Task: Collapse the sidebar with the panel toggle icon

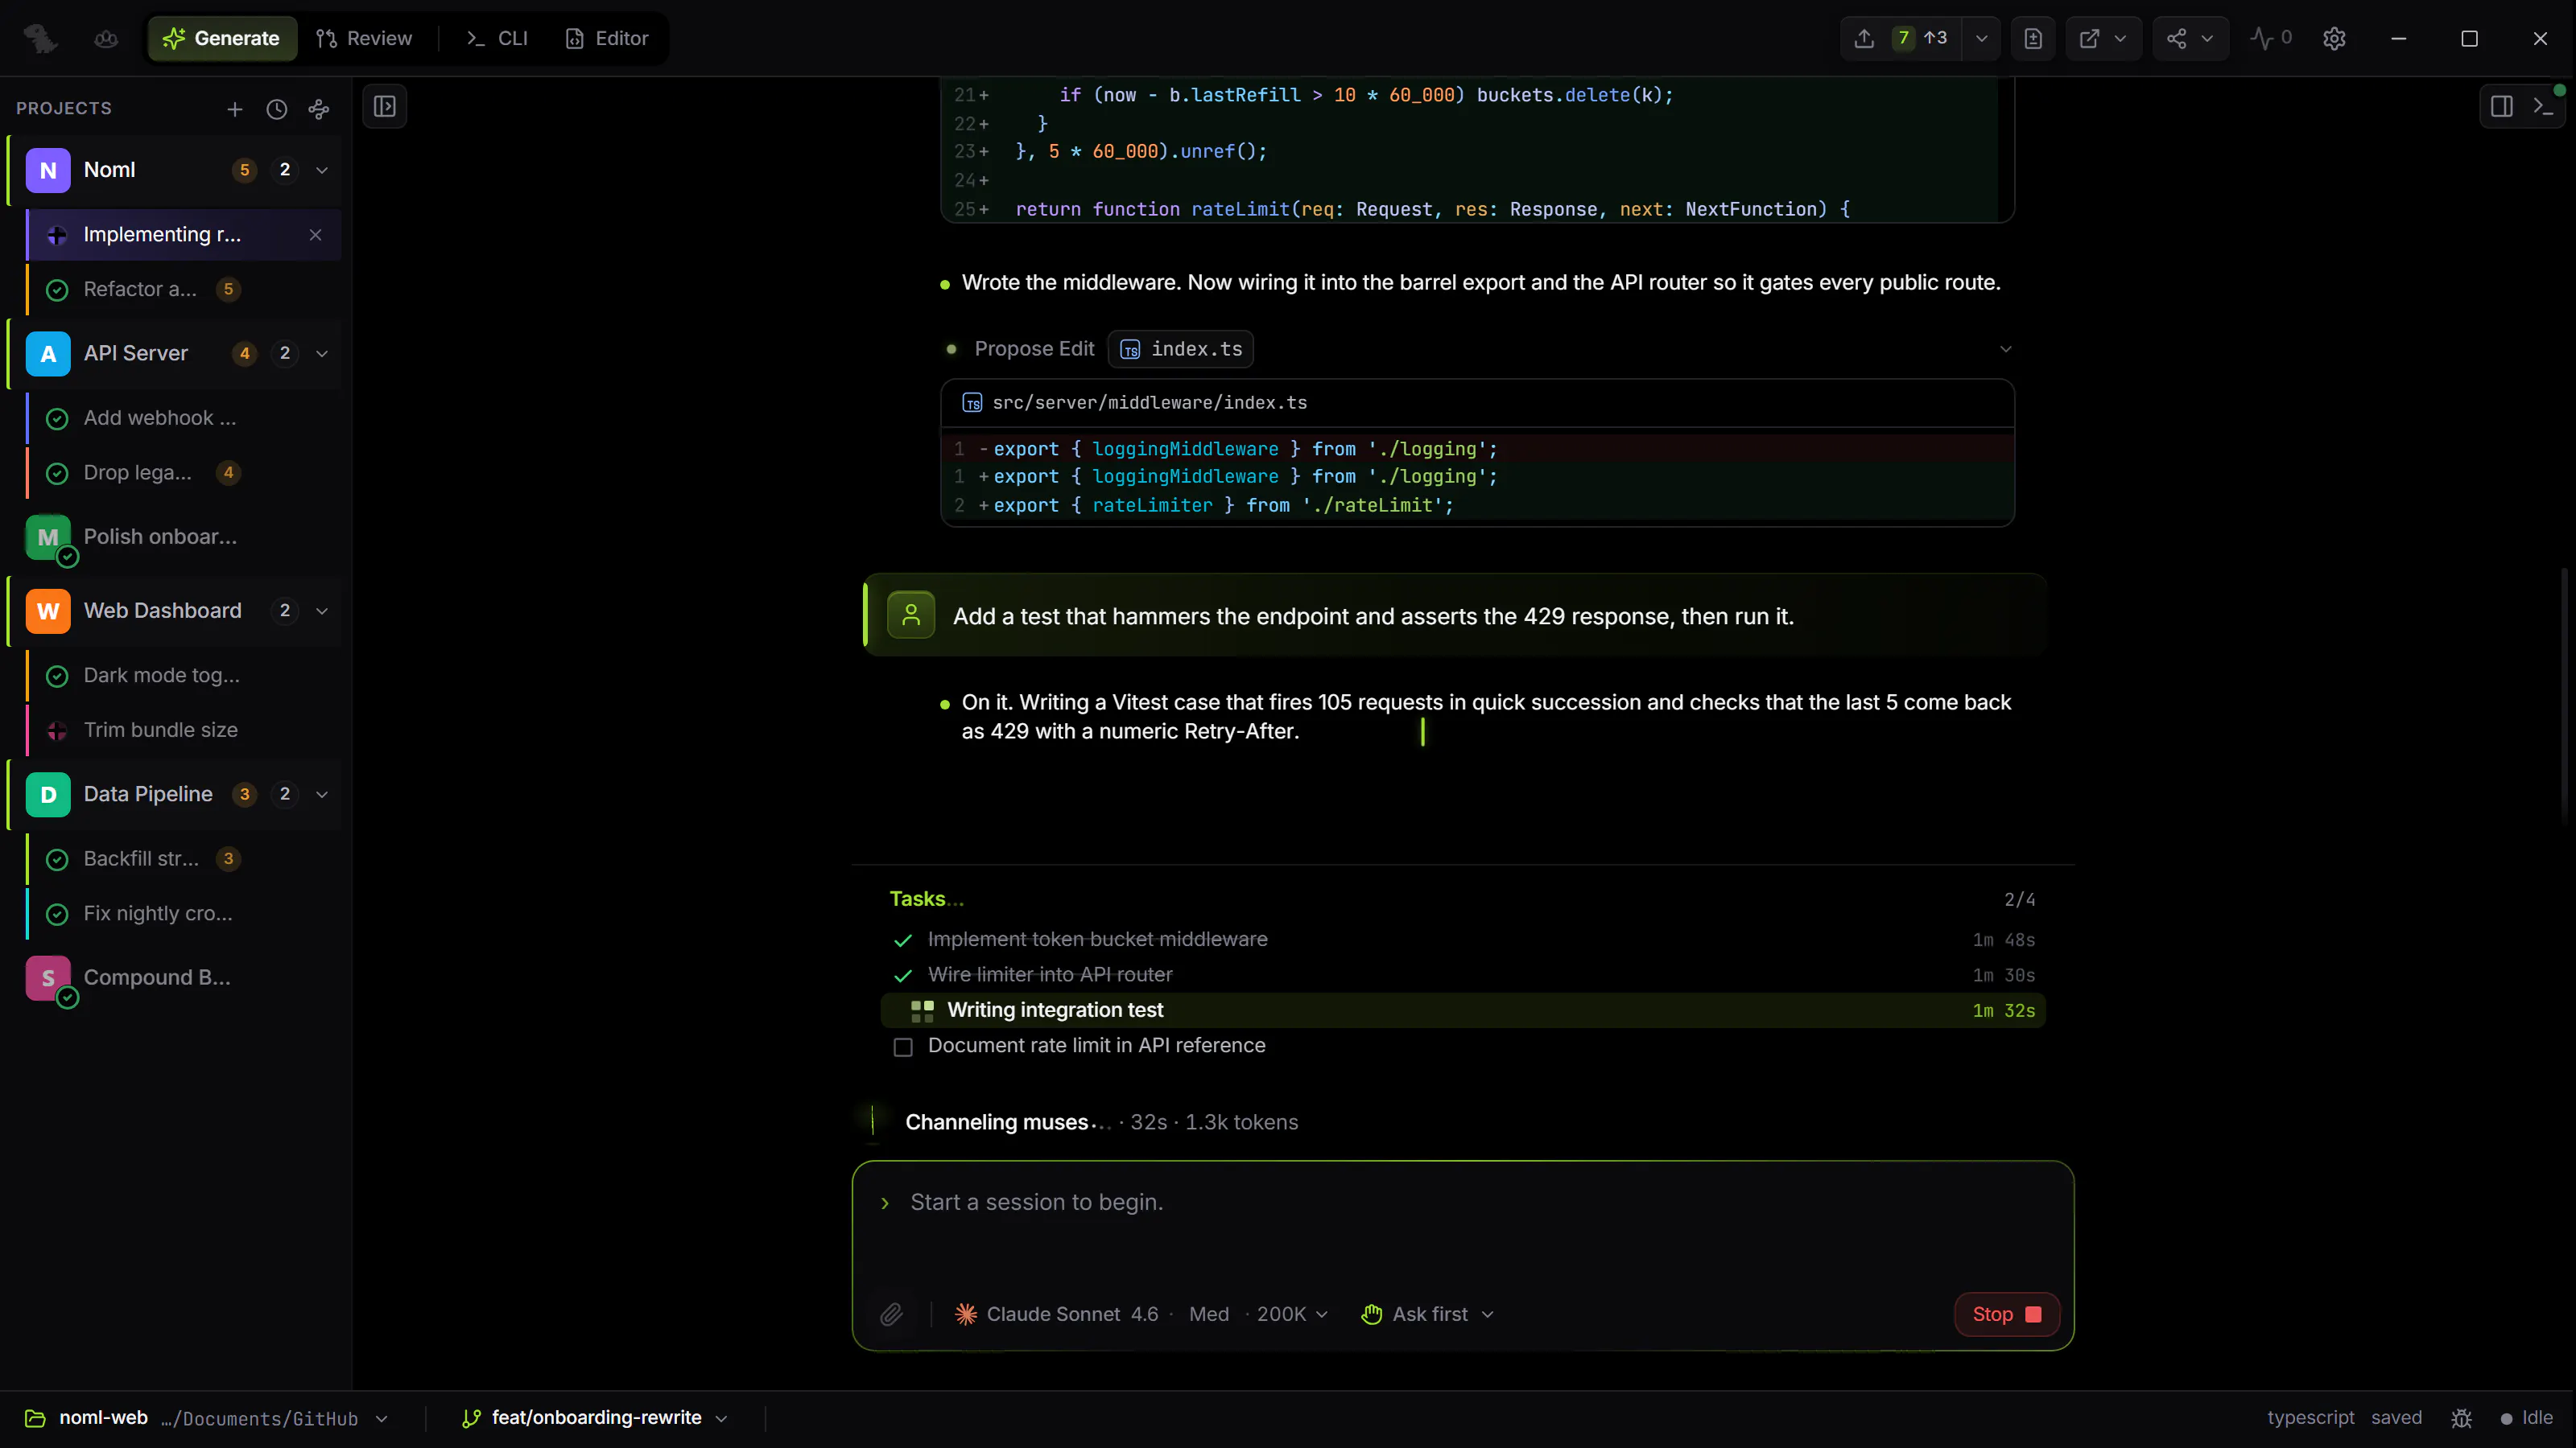Action: coord(385,106)
